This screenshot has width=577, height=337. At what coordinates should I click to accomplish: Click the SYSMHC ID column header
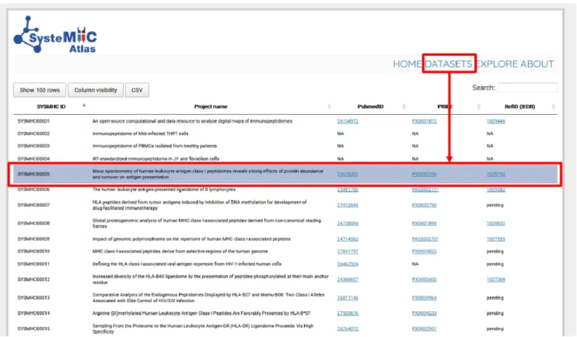pos(51,106)
